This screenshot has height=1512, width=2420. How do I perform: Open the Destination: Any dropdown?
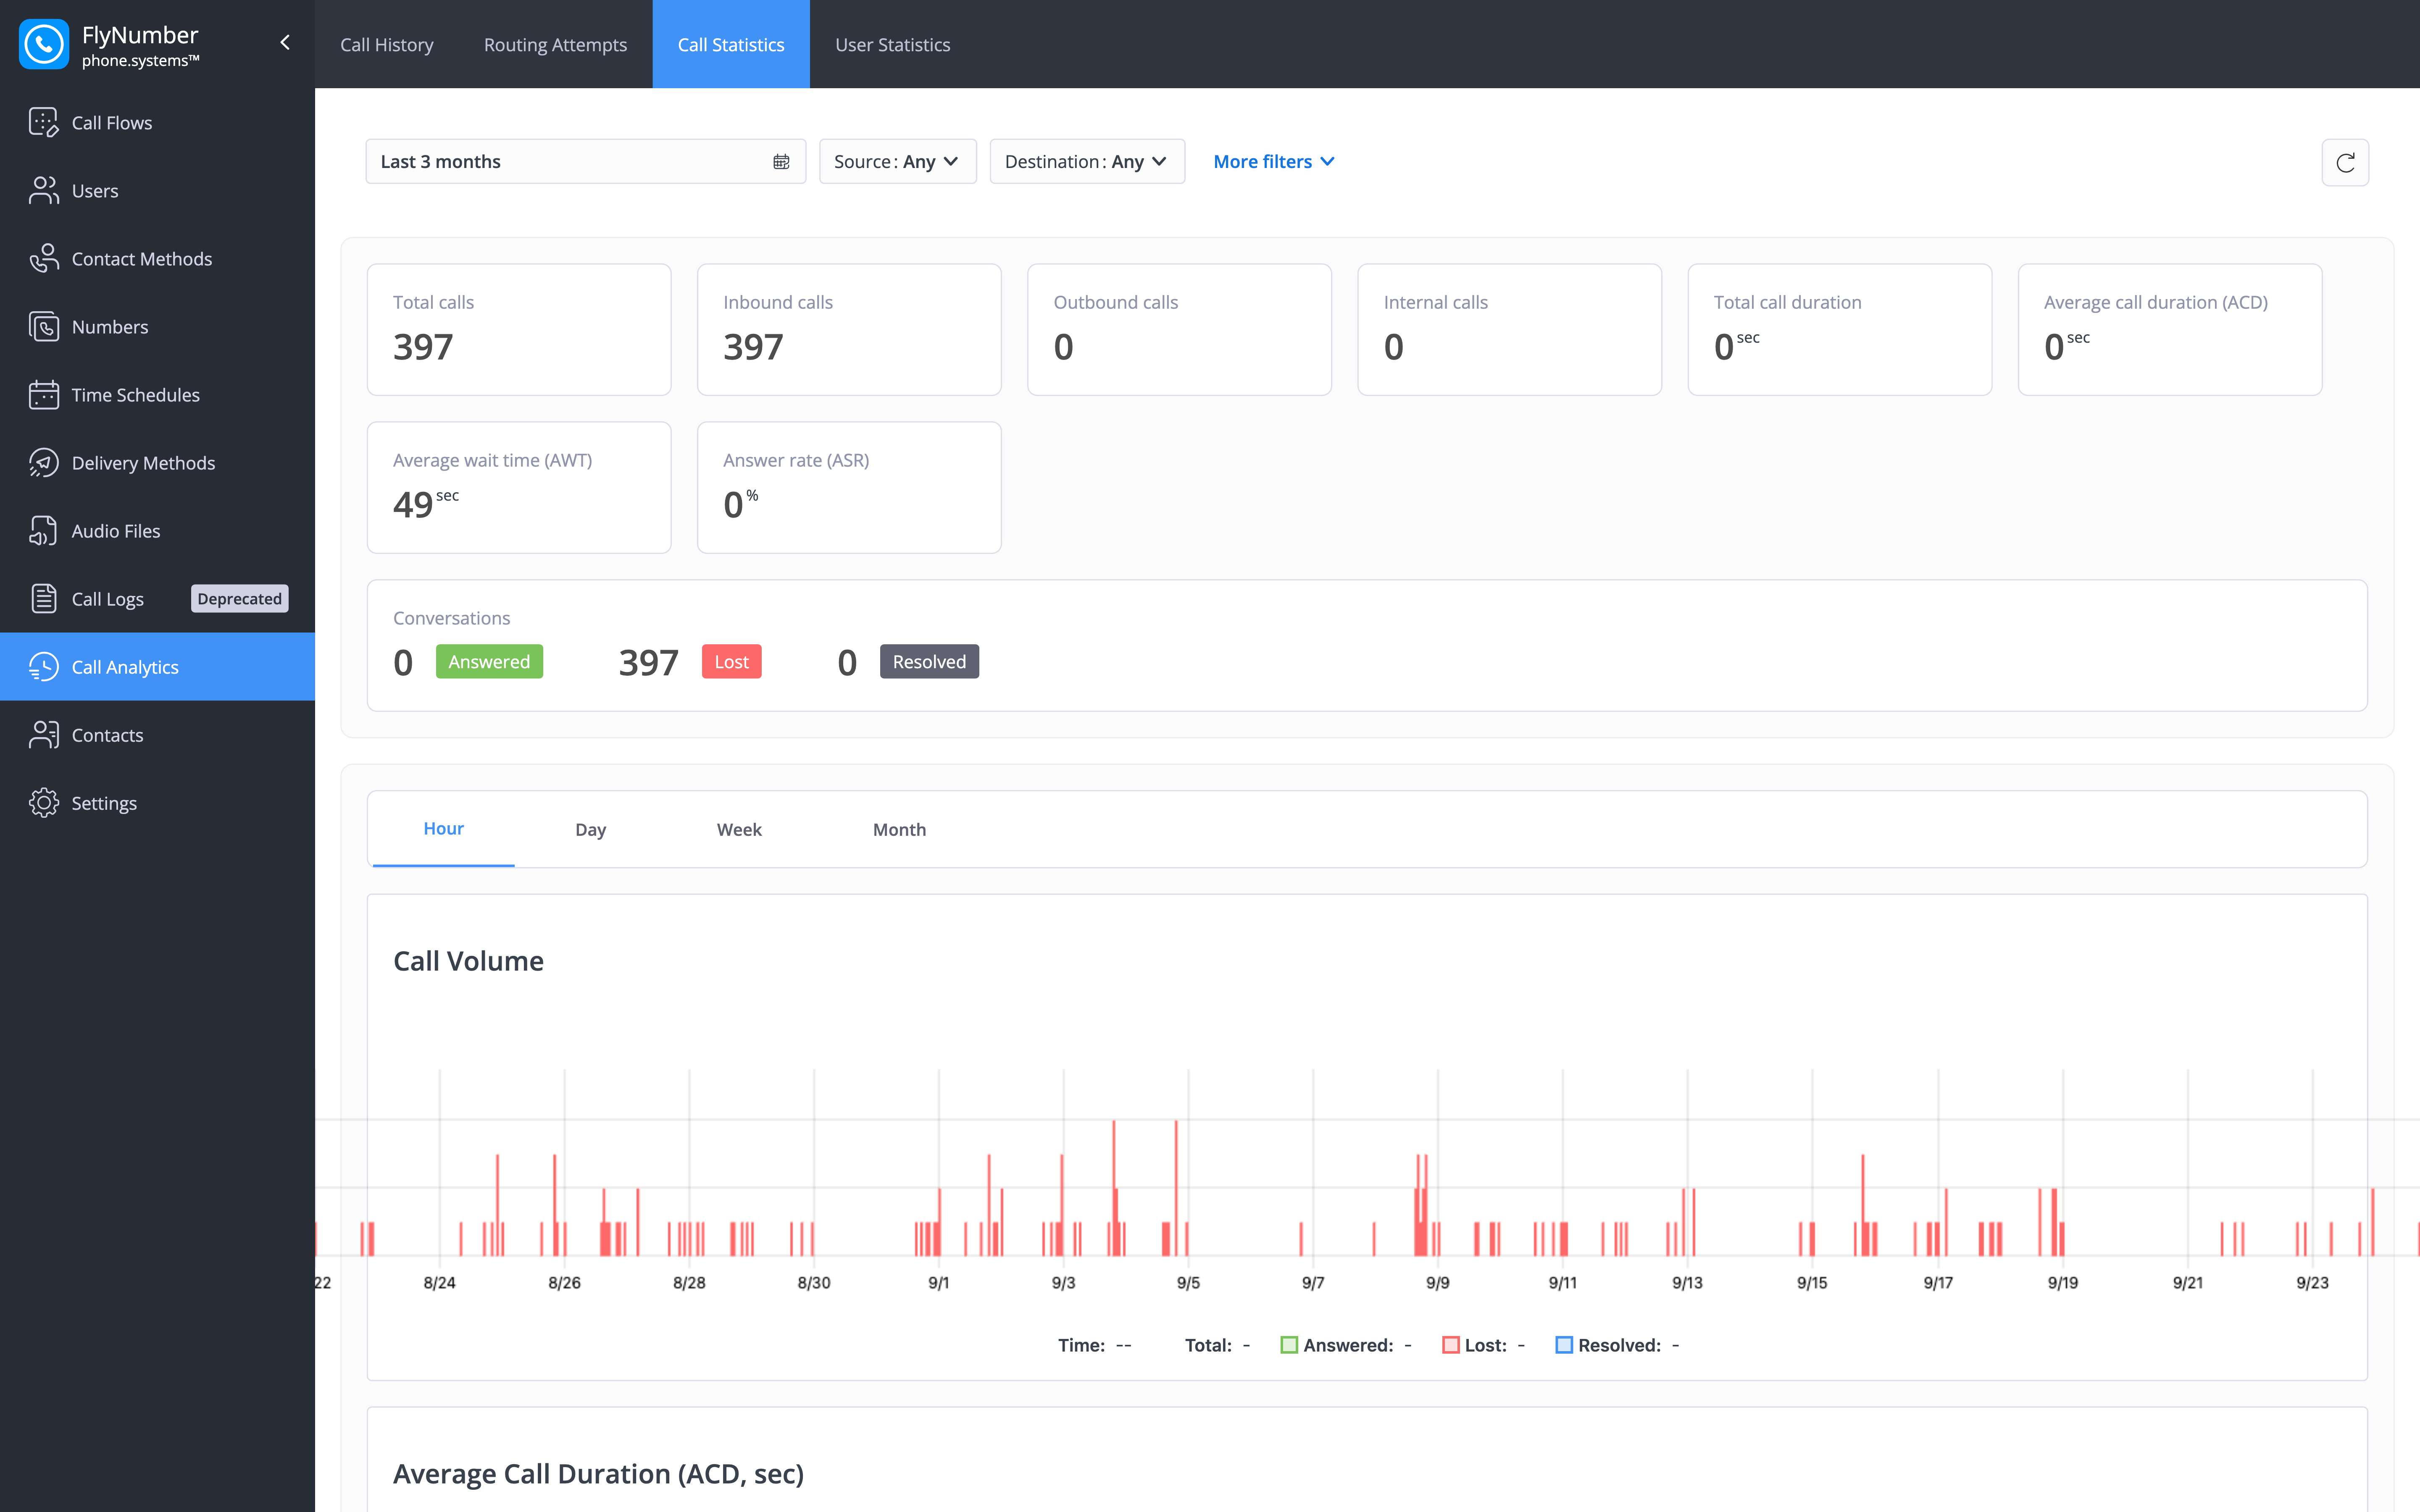(x=1087, y=161)
